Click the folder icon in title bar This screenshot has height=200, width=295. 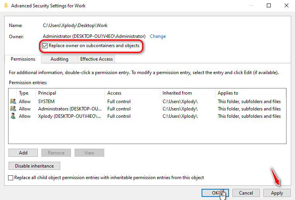pyautogui.click(x=5, y=6)
